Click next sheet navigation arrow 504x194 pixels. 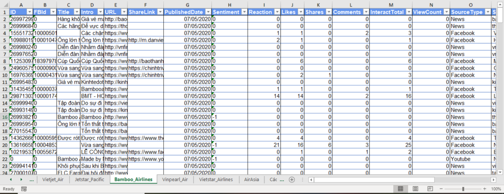(x=22, y=180)
